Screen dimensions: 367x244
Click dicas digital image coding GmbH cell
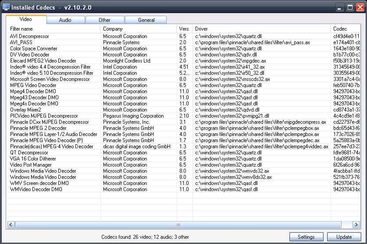coord(137,146)
